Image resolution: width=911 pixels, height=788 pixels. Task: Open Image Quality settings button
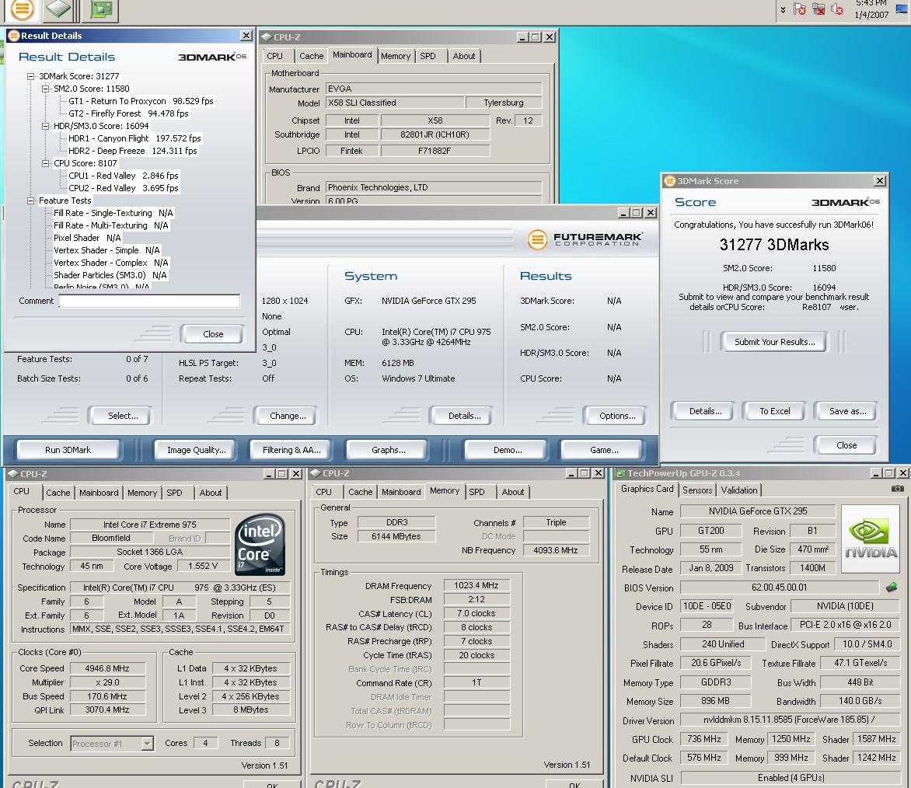tap(196, 450)
